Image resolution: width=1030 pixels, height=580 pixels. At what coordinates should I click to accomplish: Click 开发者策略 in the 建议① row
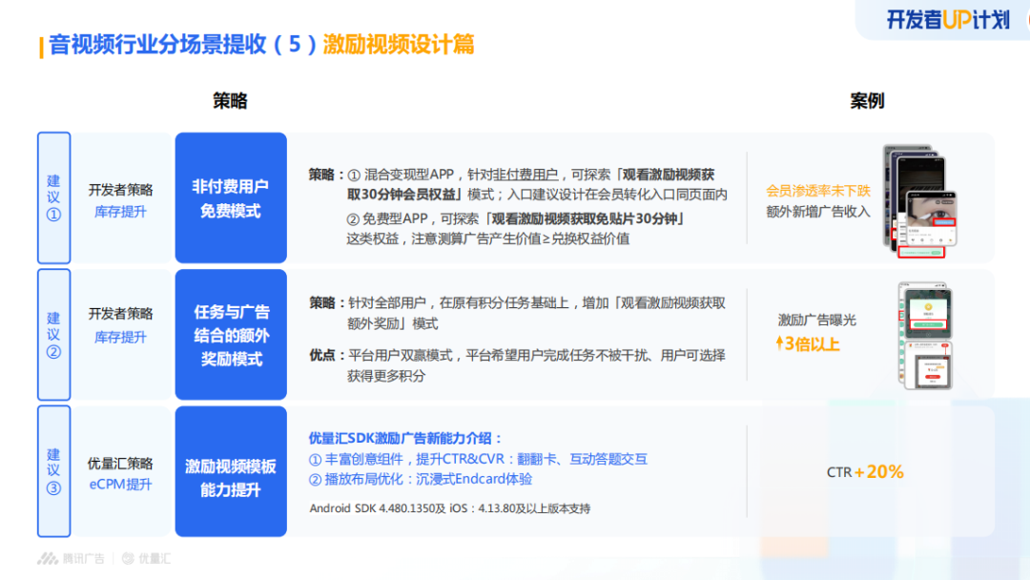(x=120, y=190)
